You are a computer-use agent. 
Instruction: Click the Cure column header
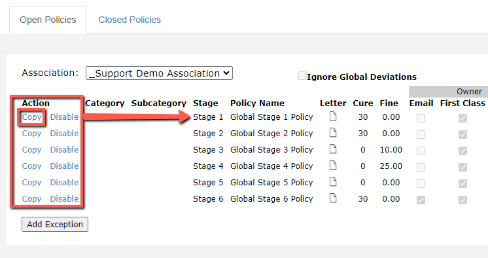coord(363,103)
